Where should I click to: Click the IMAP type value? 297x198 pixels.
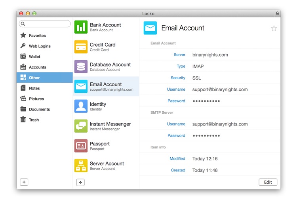[198, 66]
